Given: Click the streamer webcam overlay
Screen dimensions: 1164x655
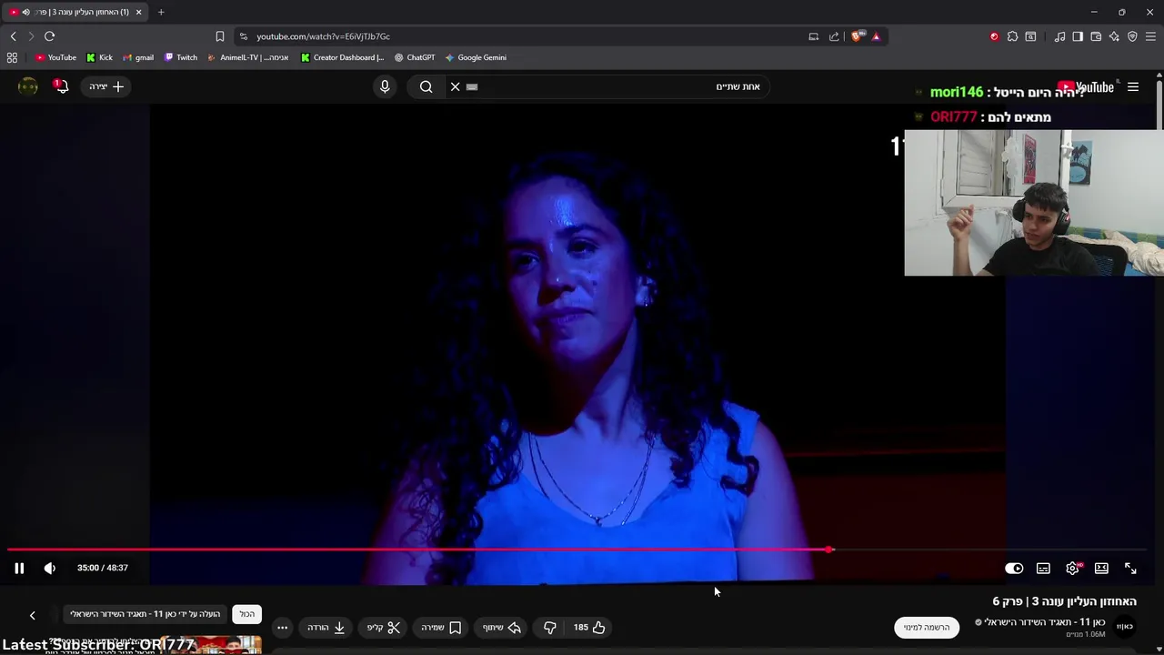Looking at the screenshot, I should coord(1034,202).
